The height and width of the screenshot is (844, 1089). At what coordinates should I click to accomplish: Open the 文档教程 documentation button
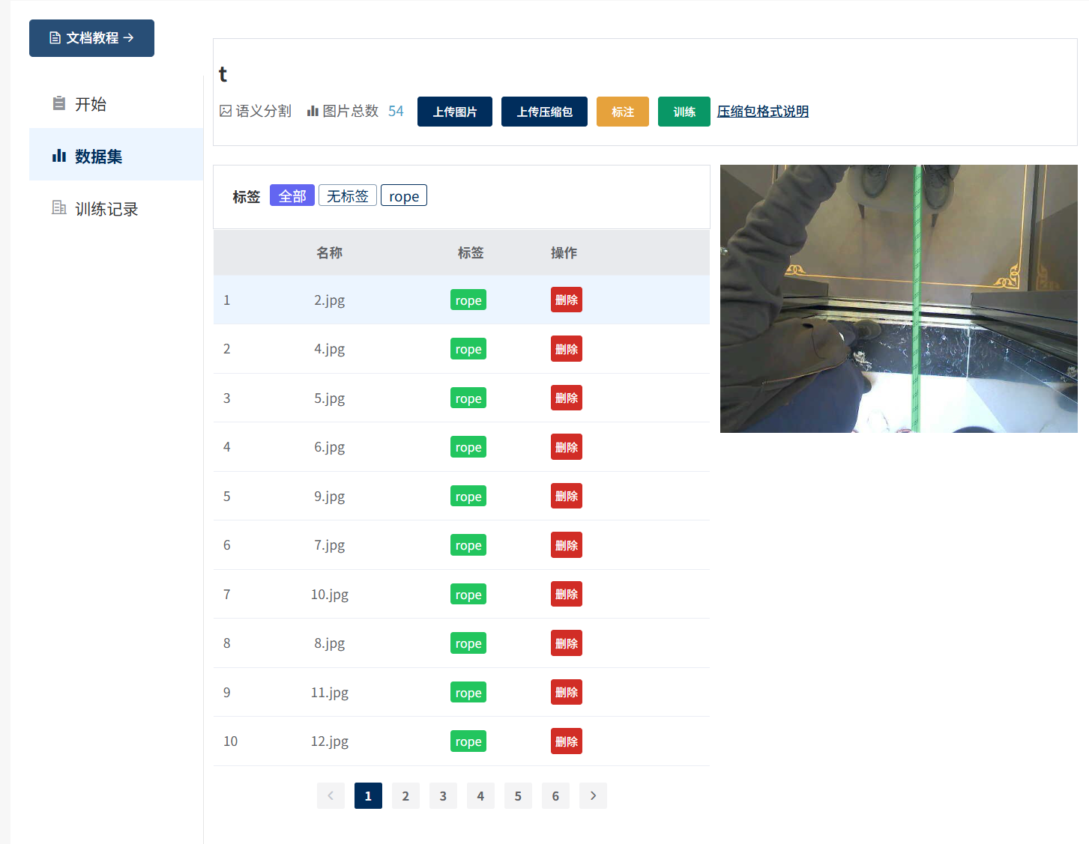click(x=91, y=38)
